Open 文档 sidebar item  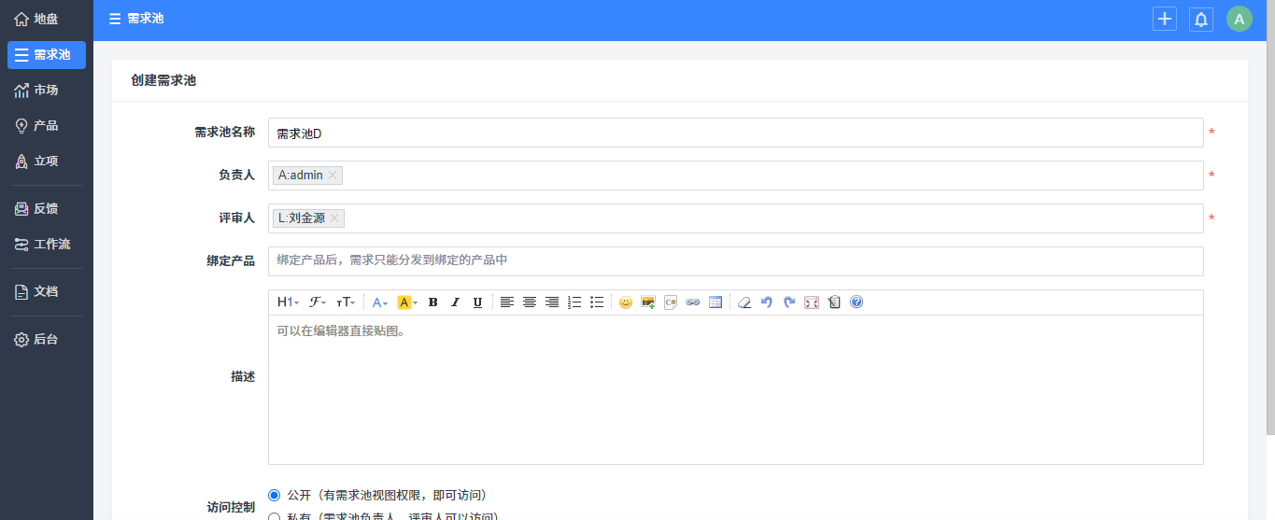pyautogui.click(x=47, y=292)
